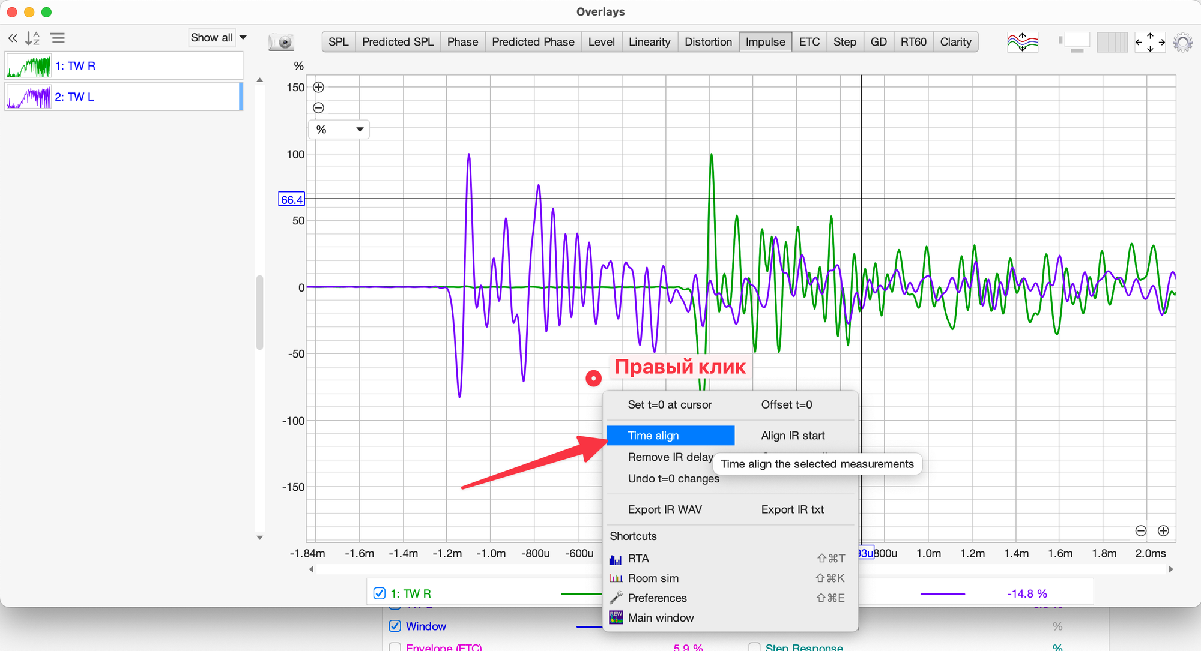Click the camera capture graph icon

(x=280, y=42)
